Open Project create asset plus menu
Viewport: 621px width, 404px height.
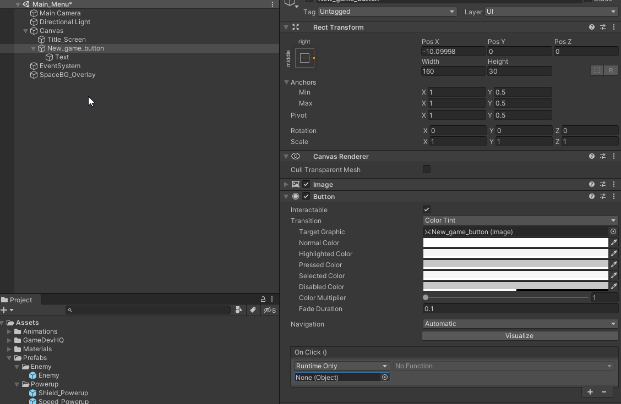coord(7,311)
